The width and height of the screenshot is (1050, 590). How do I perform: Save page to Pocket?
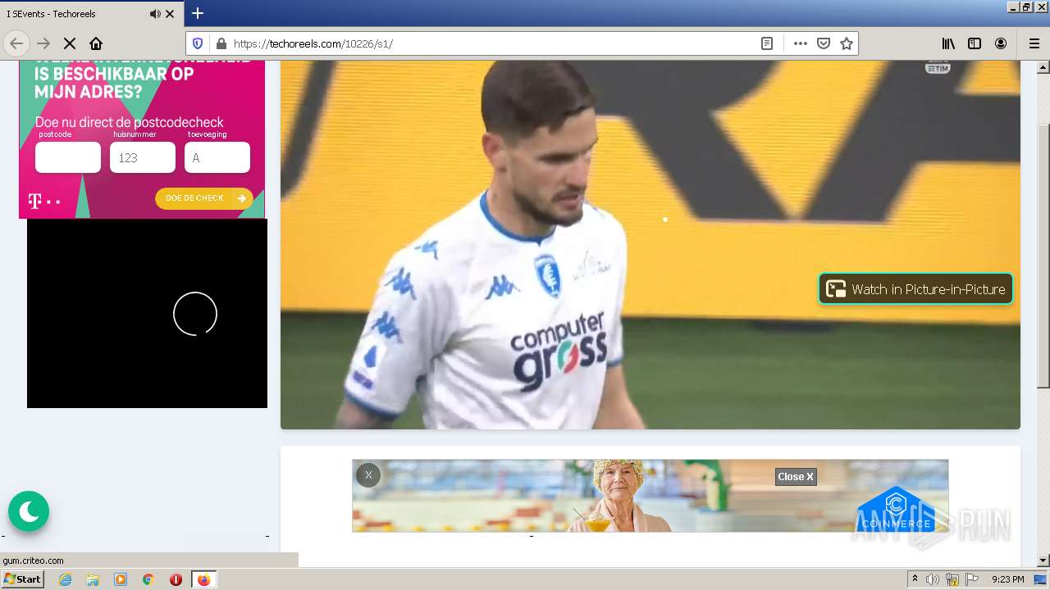tap(824, 43)
